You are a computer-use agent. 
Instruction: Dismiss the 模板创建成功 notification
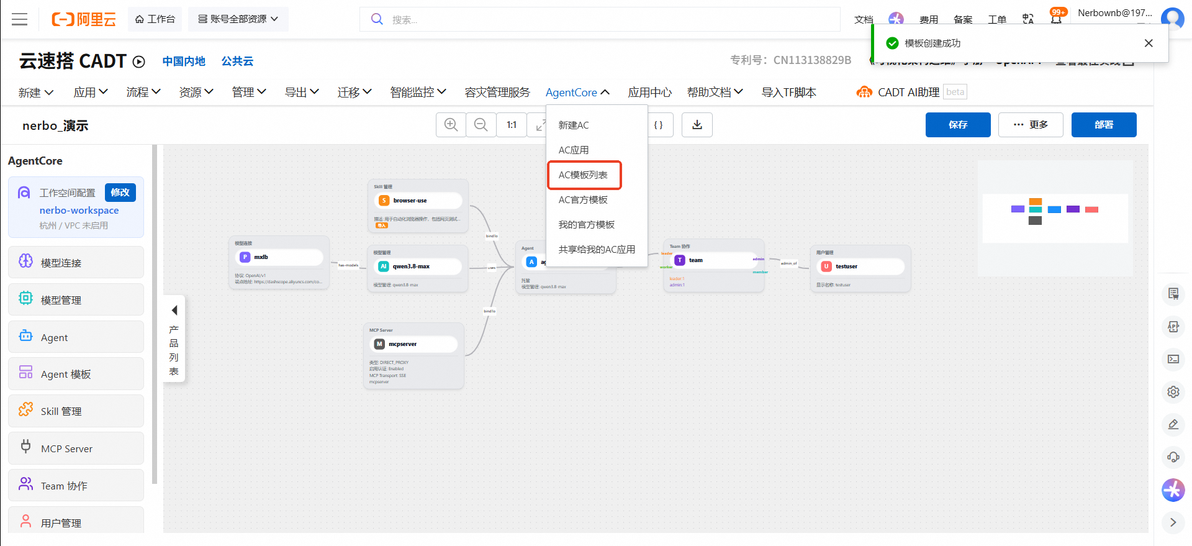(1149, 43)
